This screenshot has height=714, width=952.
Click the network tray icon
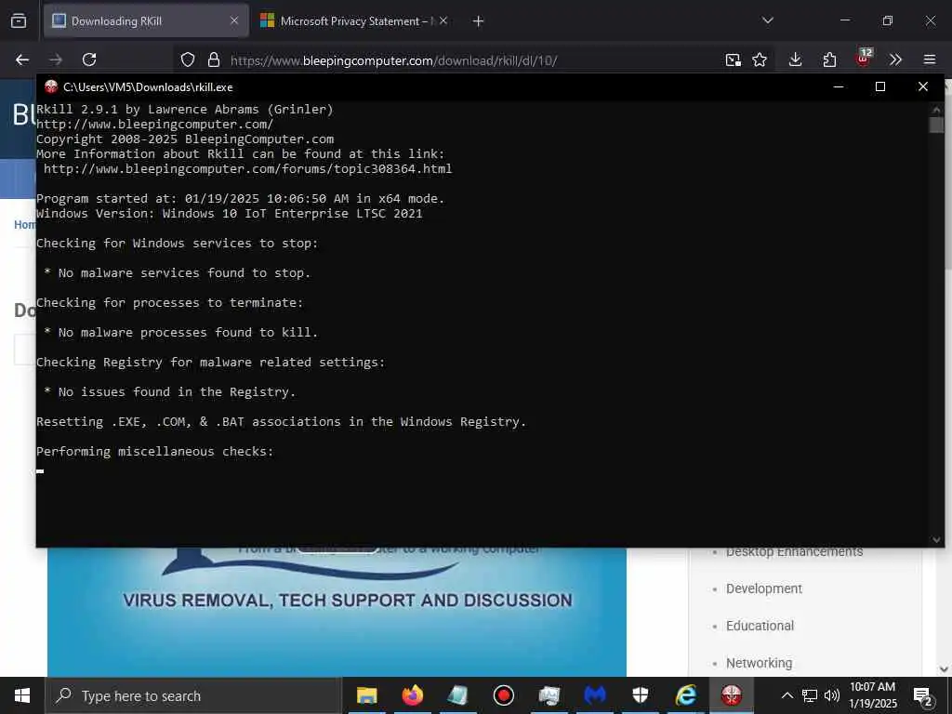tap(810, 695)
